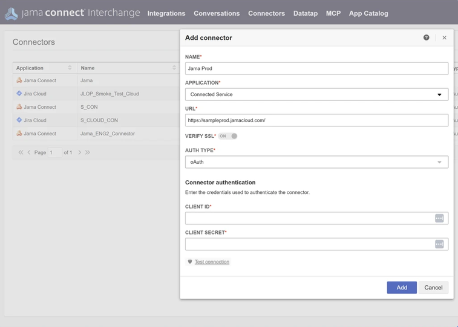Viewport: 458px width, 327px height.
Task: Close the Add connector dialog
Action: click(444, 37)
